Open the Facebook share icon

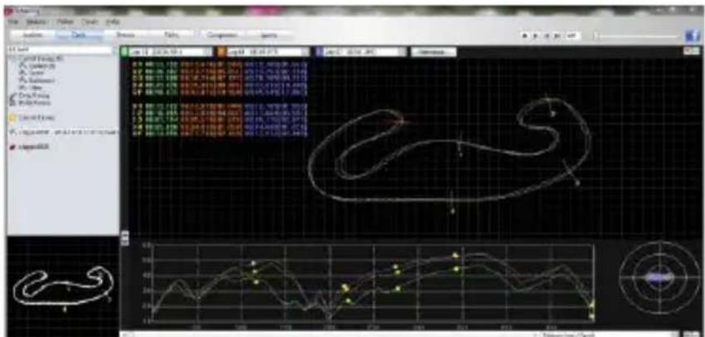[x=693, y=36]
